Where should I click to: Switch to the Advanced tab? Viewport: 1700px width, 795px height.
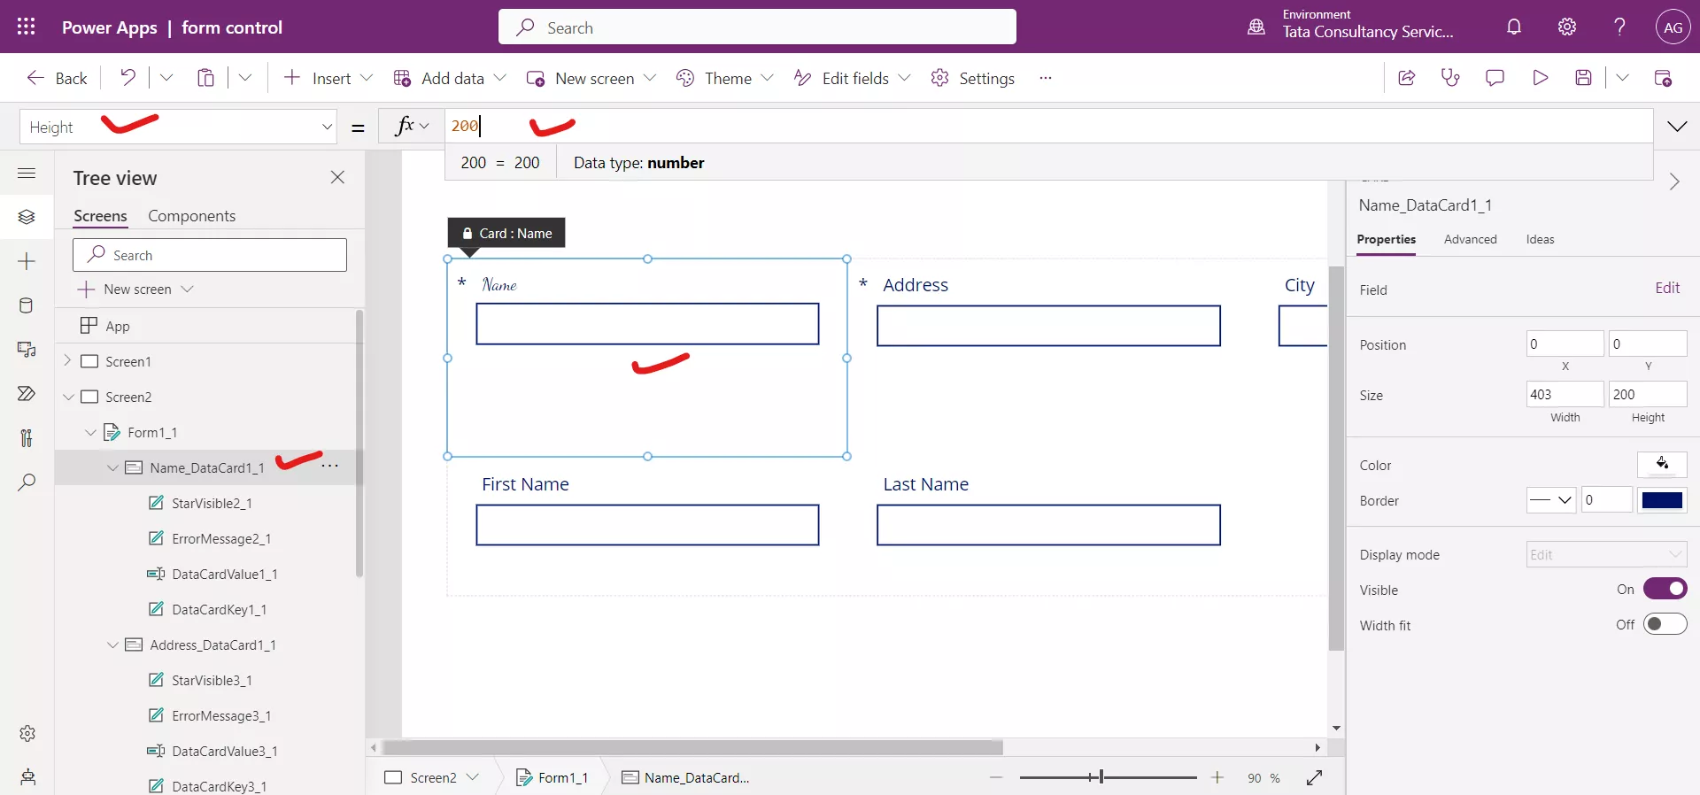click(x=1470, y=239)
